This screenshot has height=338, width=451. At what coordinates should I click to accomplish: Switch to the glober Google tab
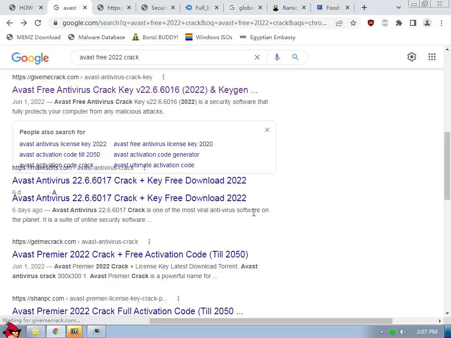[246, 8]
